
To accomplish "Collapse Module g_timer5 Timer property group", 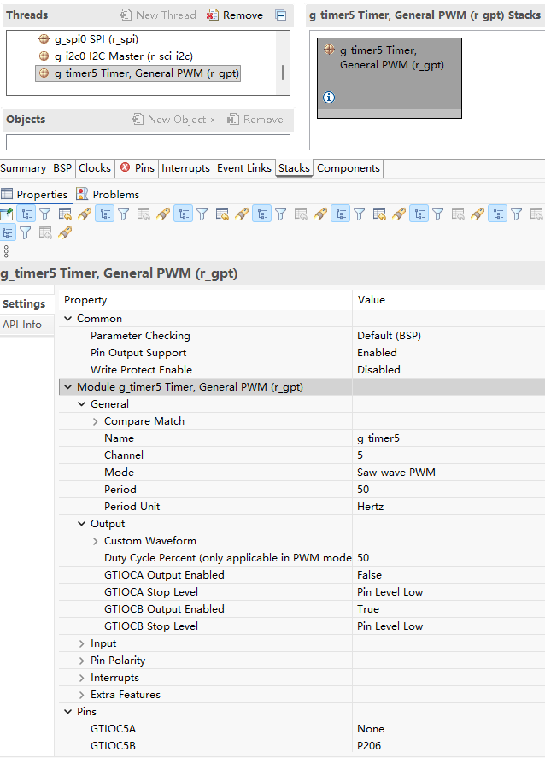I will 68,387.
